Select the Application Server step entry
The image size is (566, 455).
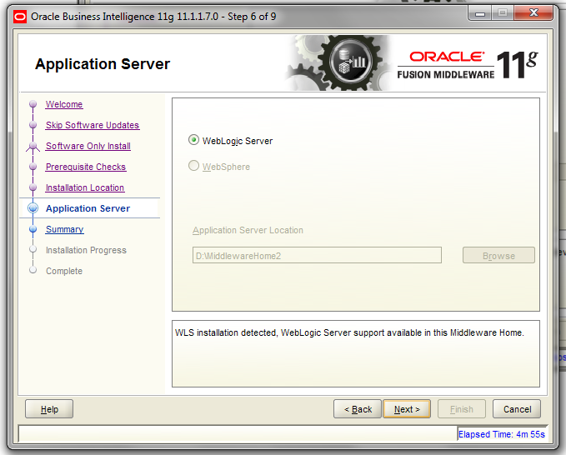[x=88, y=208]
